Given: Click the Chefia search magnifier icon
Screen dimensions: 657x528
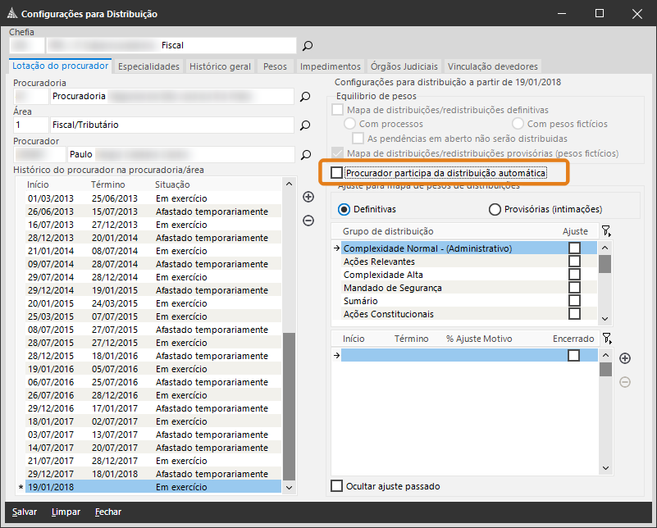Looking at the screenshot, I should [x=308, y=46].
